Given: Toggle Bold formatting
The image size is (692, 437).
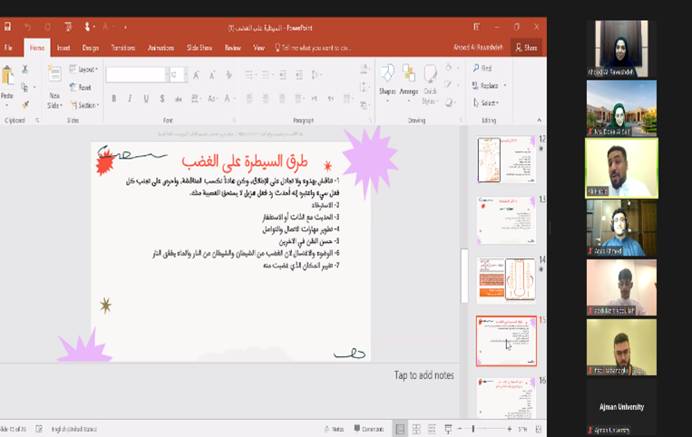Looking at the screenshot, I should 113,99.
